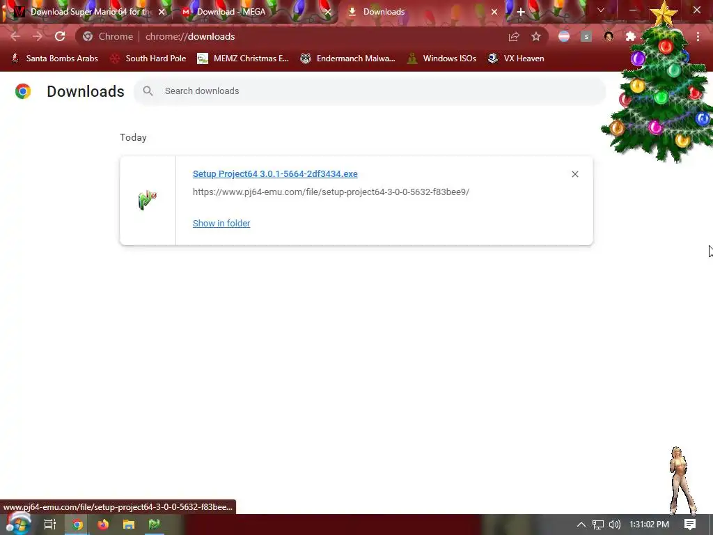Share this page via share icon
This screenshot has width=713, height=535.
click(514, 36)
